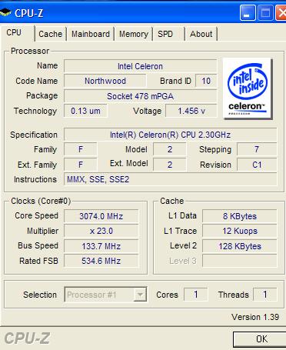Click the Bus Speed value 133.7 MHz
This screenshot has height=350, width=286.
click(101, 246)
